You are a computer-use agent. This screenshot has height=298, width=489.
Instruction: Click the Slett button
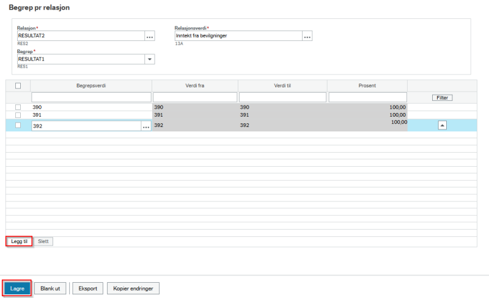pyautogui.click(x=43, y=241)
